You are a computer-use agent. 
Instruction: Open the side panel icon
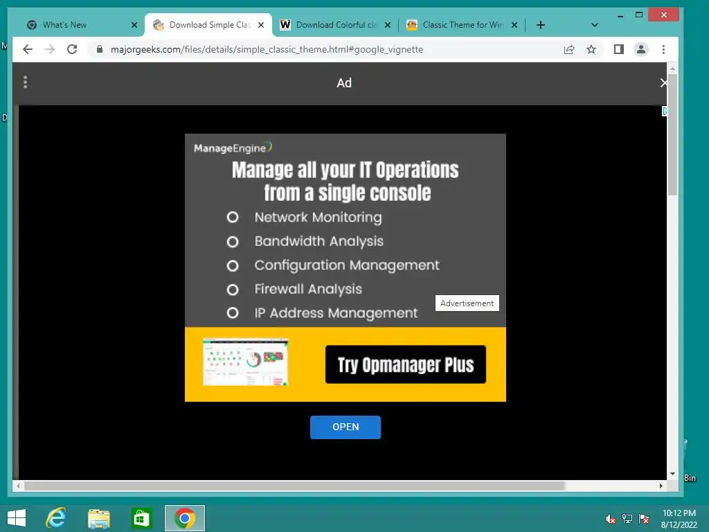click(x=618, y=49)
